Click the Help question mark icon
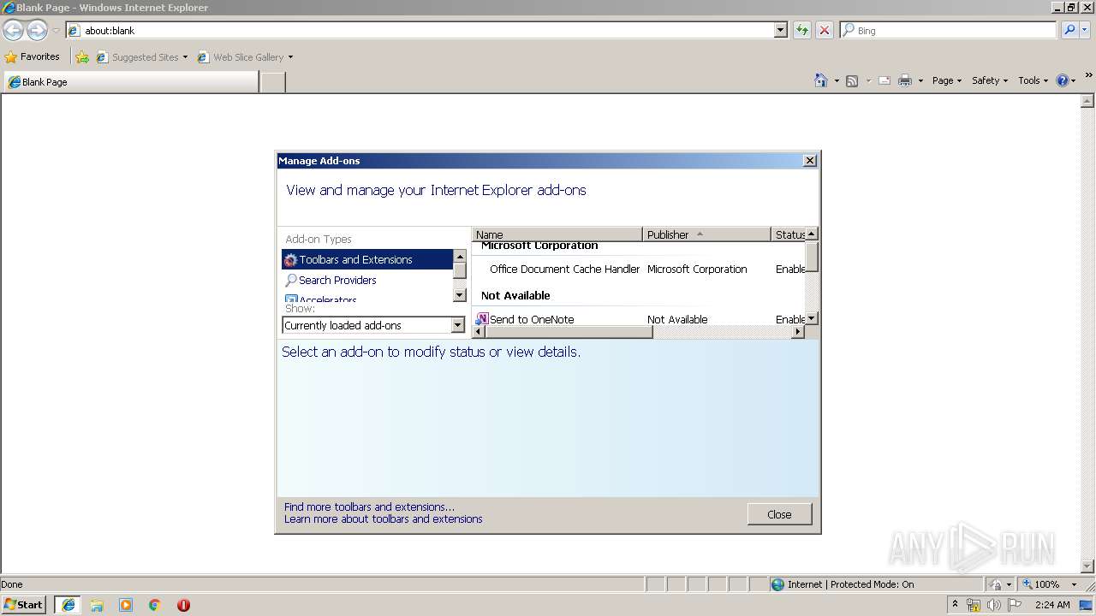1096x616 pixels. coord(1063,80)
